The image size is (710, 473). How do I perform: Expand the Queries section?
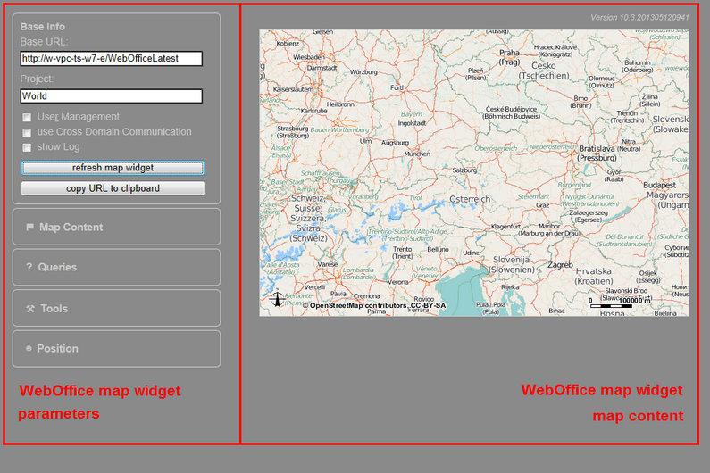[116, 267]
